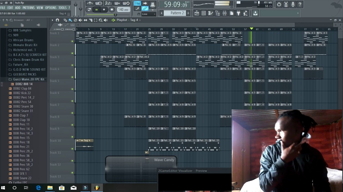Viewport: 343px width, 192px height.
Task: Expand the Alchemist vol. 1 folder
Action: click(x=24, y=50)
